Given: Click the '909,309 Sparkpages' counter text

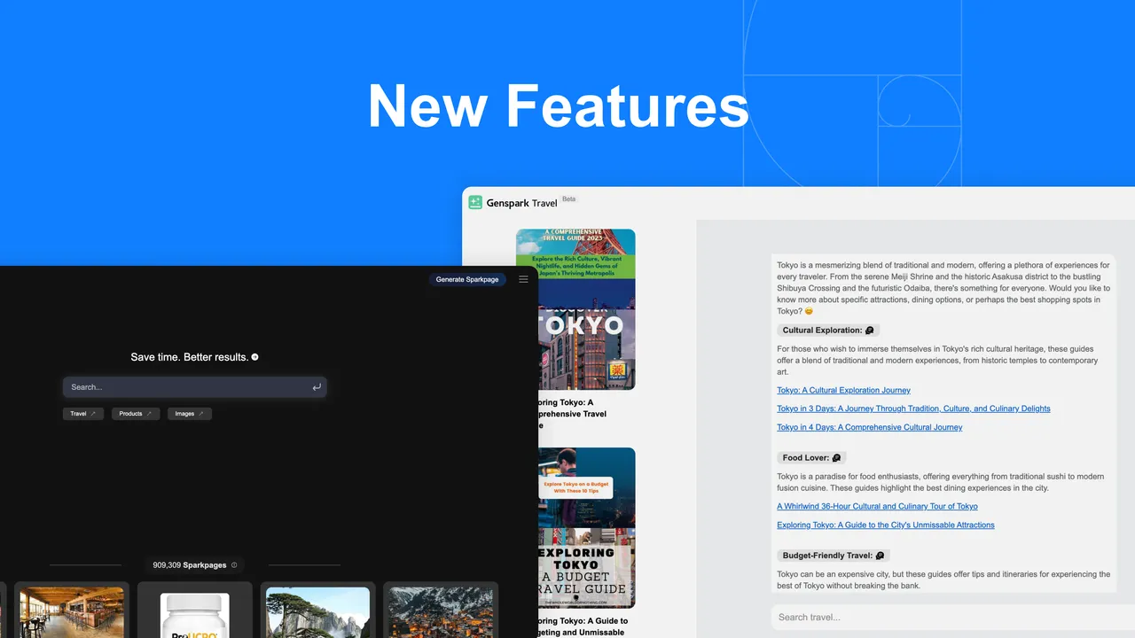Looking at the screenshot, I should pyautogui.click(x=190, y=564).
